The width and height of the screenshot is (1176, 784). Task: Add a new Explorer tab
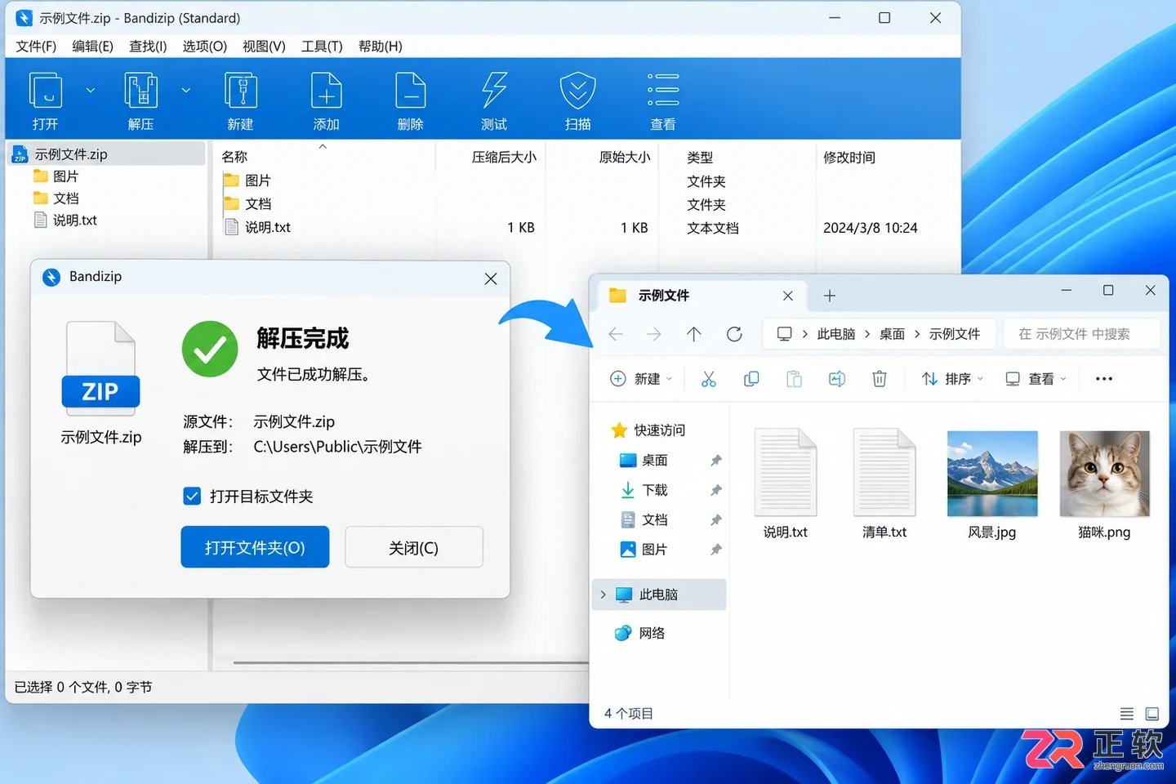830,296
